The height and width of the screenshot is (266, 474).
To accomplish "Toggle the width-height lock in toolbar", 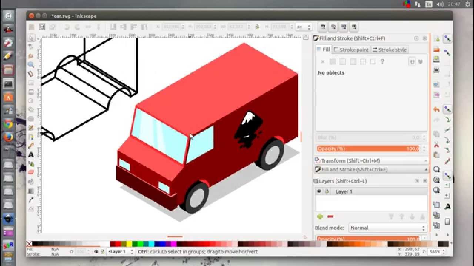I will click(257, 27).
